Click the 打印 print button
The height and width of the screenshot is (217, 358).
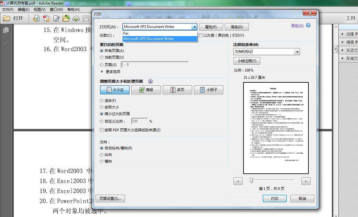tap(275, 199)
